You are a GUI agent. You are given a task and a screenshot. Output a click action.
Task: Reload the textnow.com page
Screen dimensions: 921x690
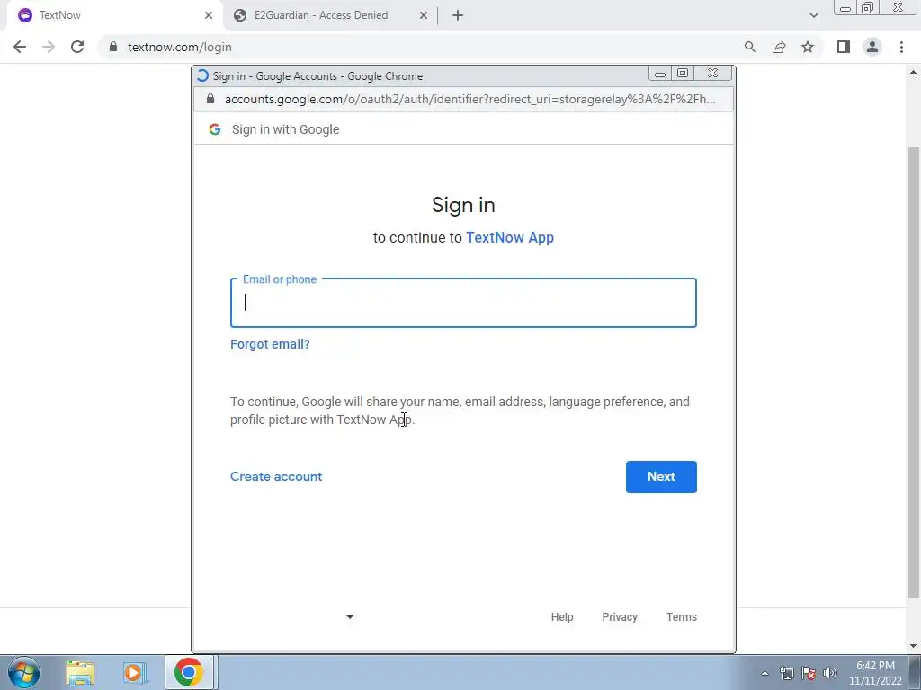click(x=77, y=47)
